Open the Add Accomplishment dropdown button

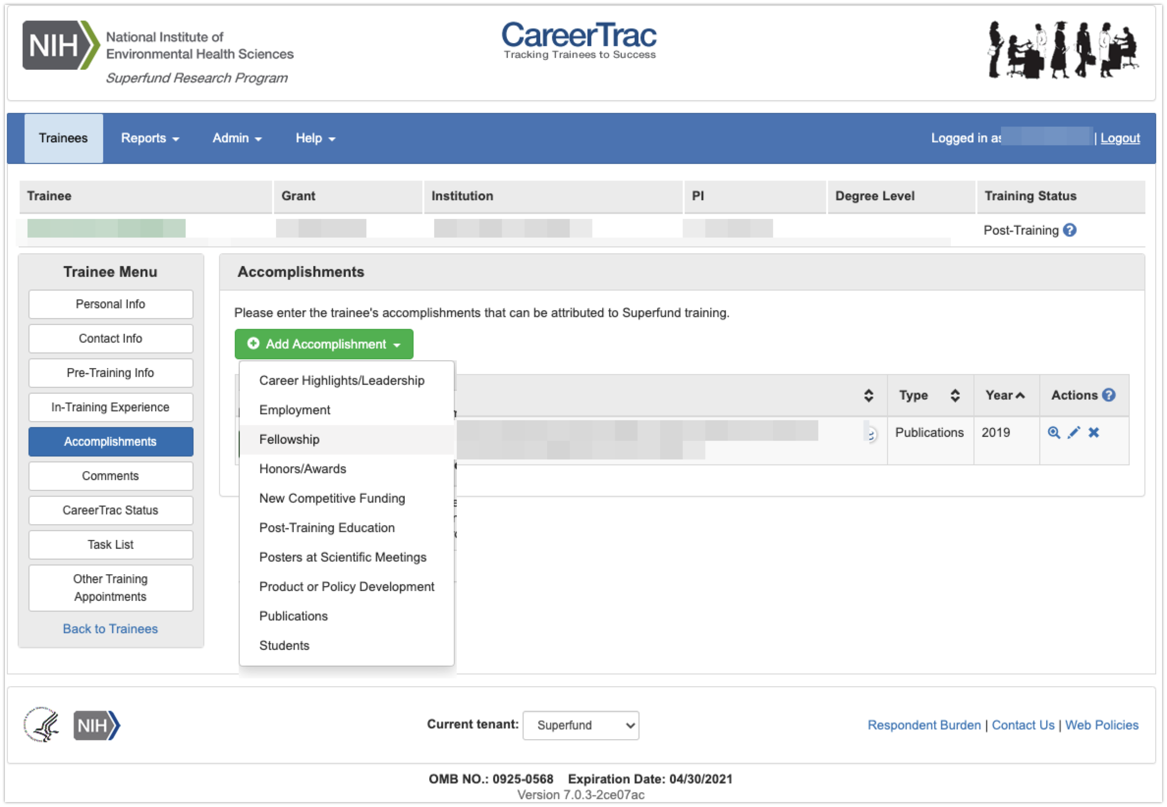pos(324,344)
